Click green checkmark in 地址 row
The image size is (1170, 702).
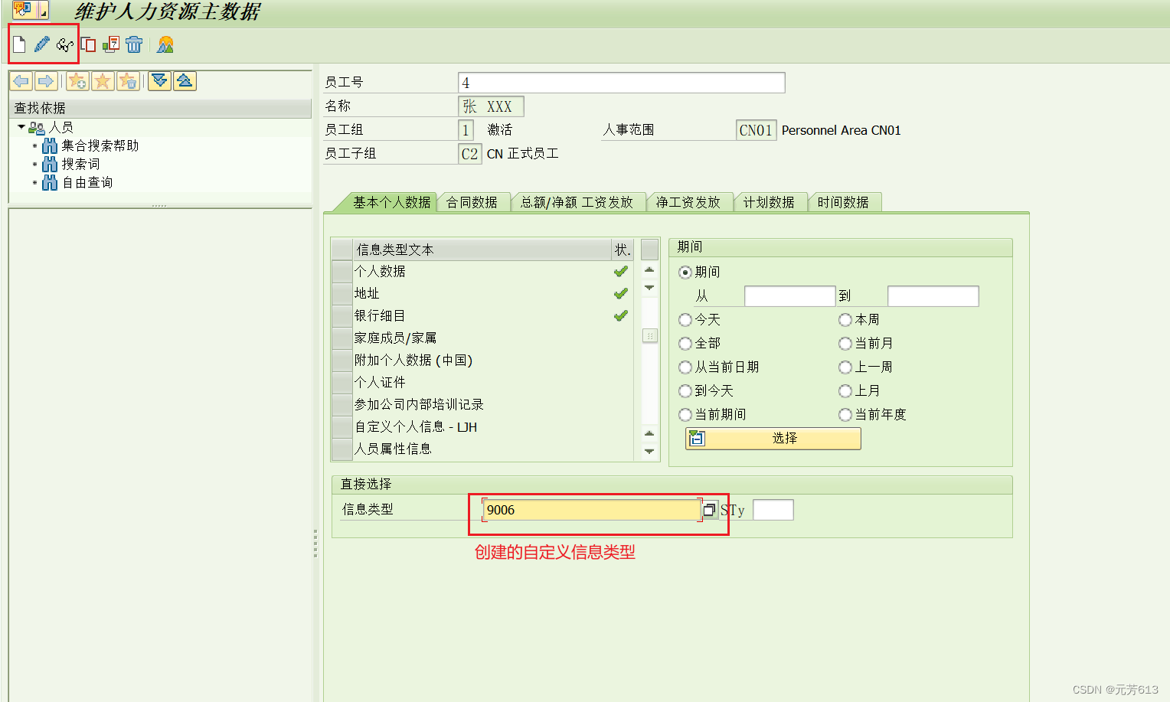pos(621,293)
